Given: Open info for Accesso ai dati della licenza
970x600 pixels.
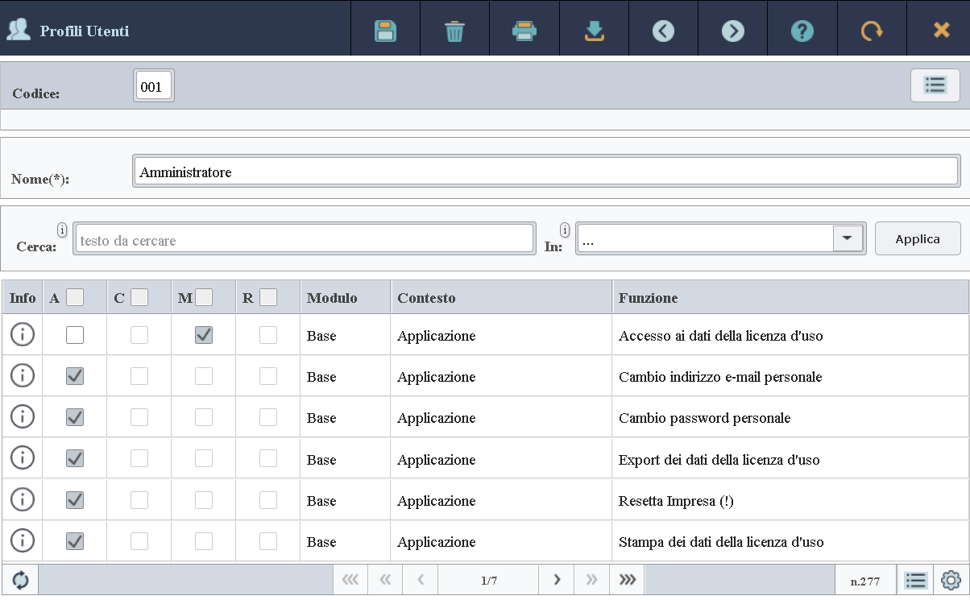Looking at the screenshot, I should (23, 334).
